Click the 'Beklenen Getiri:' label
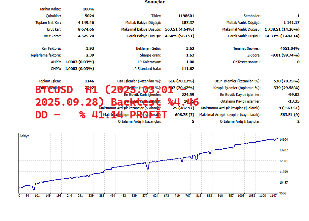 [148, 48]
